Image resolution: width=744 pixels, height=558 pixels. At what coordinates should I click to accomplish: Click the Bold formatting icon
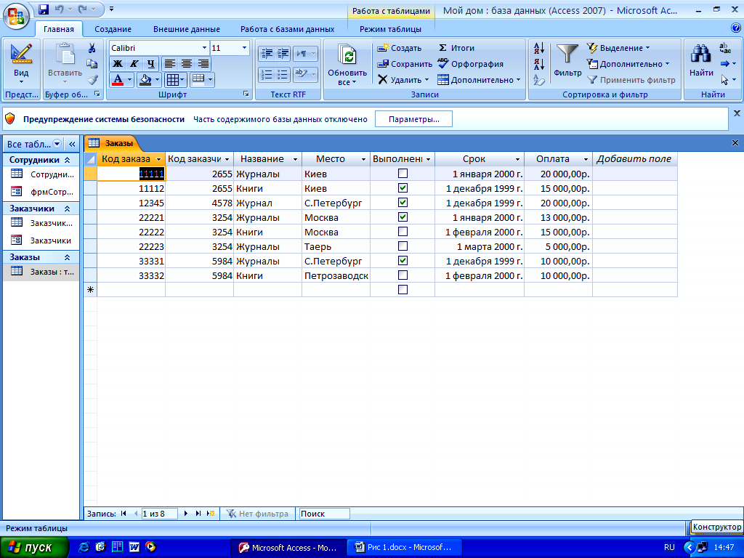pyautogui.click(x=118, y=64)
